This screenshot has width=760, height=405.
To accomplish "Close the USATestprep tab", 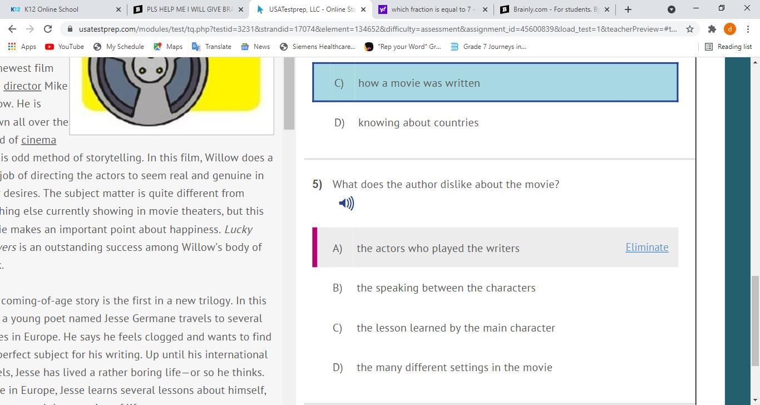I will [x=363, y=9].
